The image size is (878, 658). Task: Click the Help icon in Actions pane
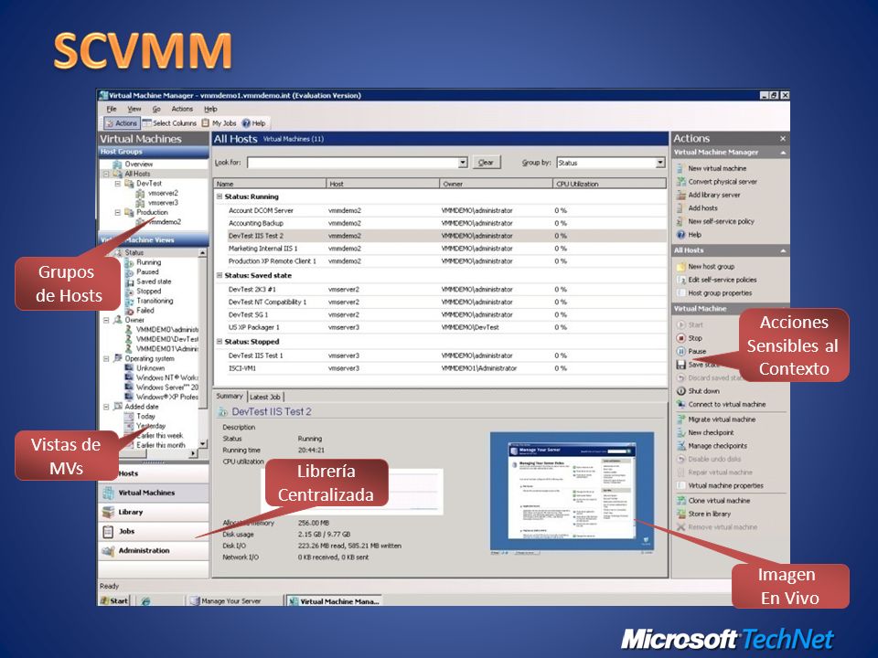(680, 235)
